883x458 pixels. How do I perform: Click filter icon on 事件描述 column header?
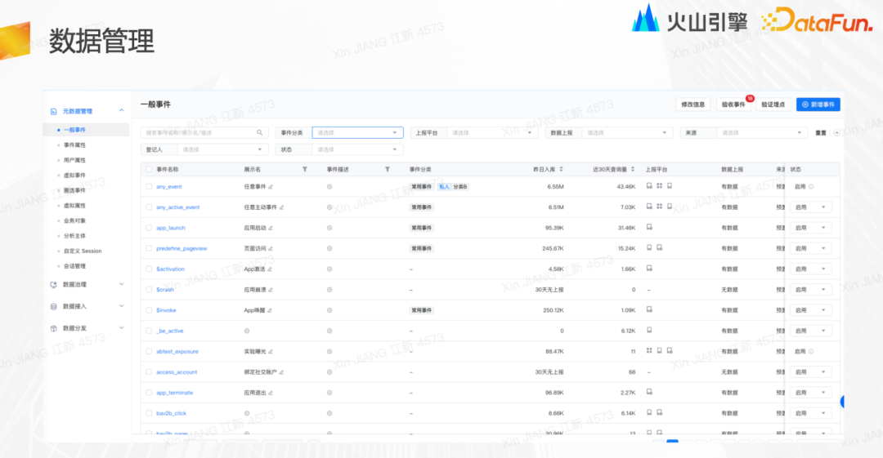click(388, 169)
